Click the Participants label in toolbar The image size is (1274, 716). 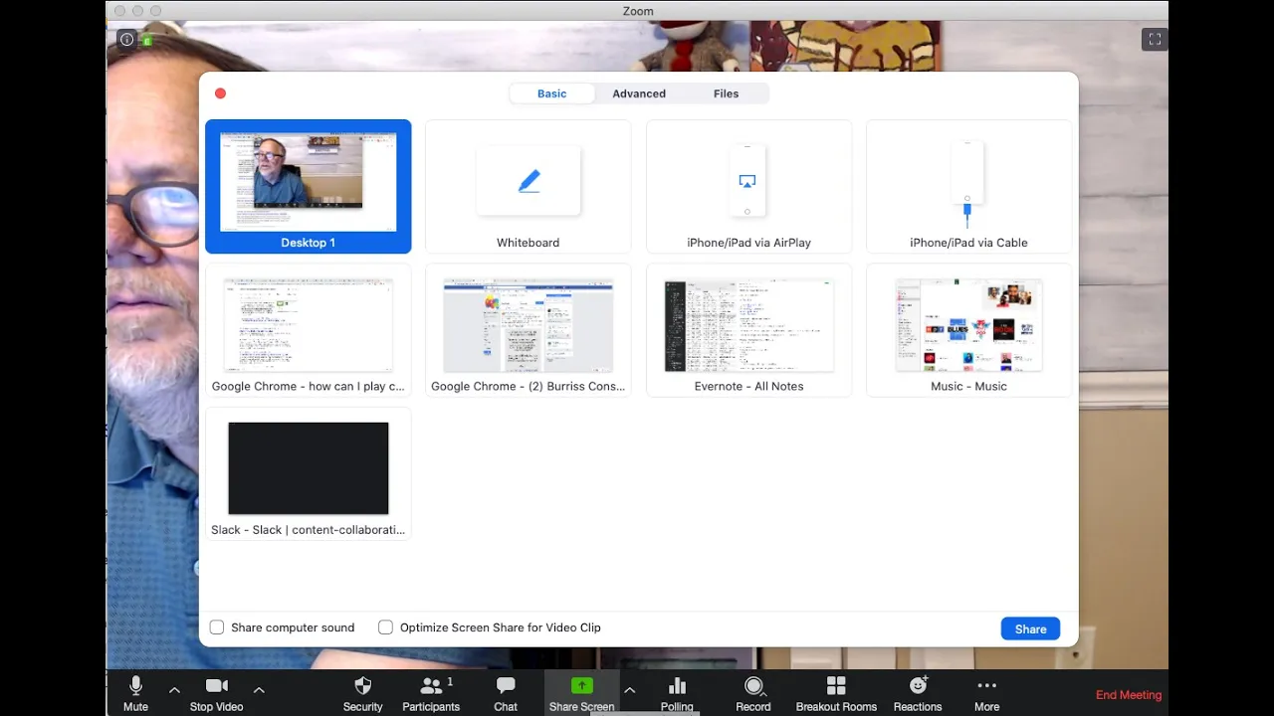[x=431, y=707]
